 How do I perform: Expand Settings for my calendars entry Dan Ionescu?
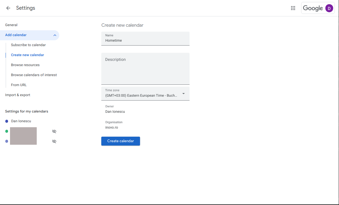pyautogui.click(x=21, y=121)
